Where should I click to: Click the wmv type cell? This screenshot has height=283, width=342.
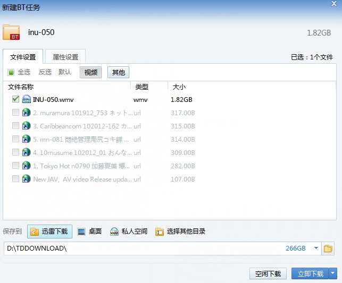tap(140, 100)
